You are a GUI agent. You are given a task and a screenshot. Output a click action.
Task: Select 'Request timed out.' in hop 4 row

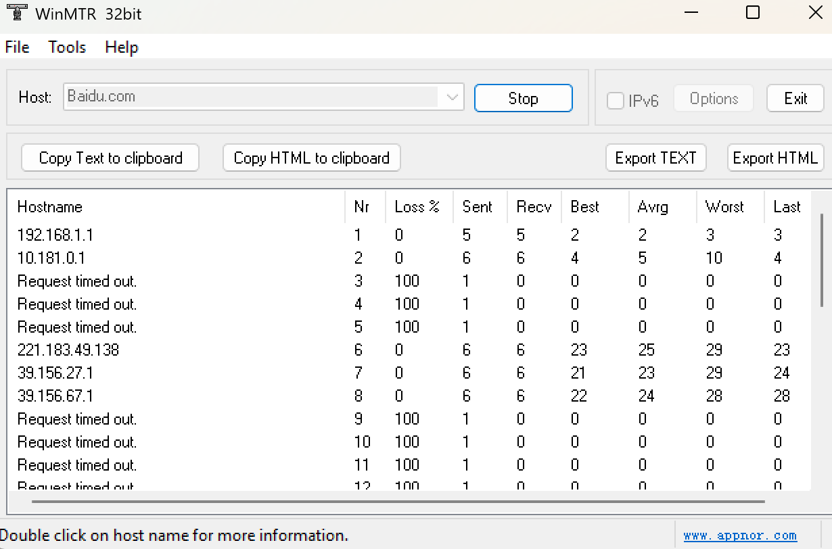pyautogui.click(x=77, y=304)
